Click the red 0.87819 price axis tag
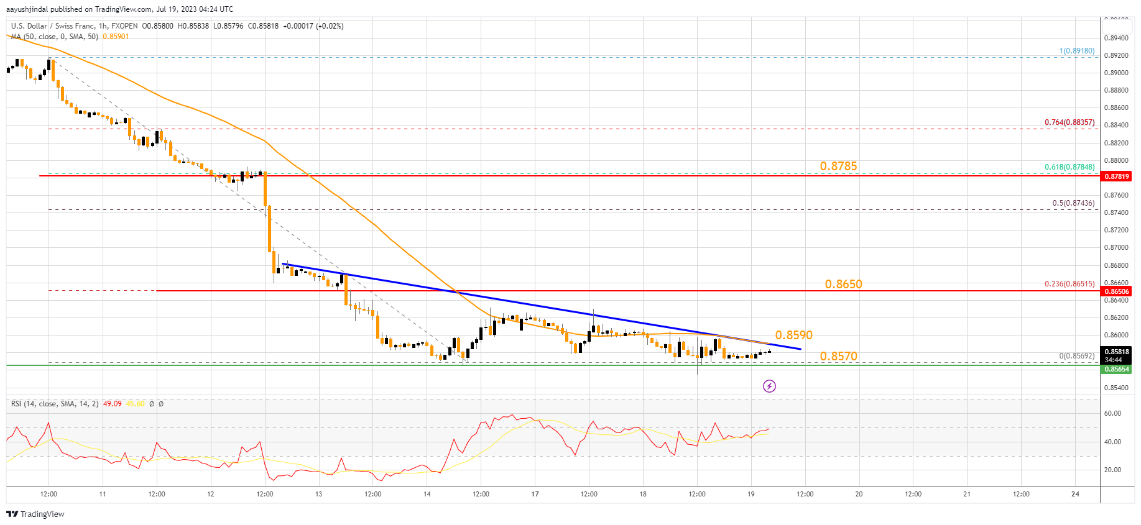The width and height of the screenshot is (1141, 525). tap(1116, 176)
